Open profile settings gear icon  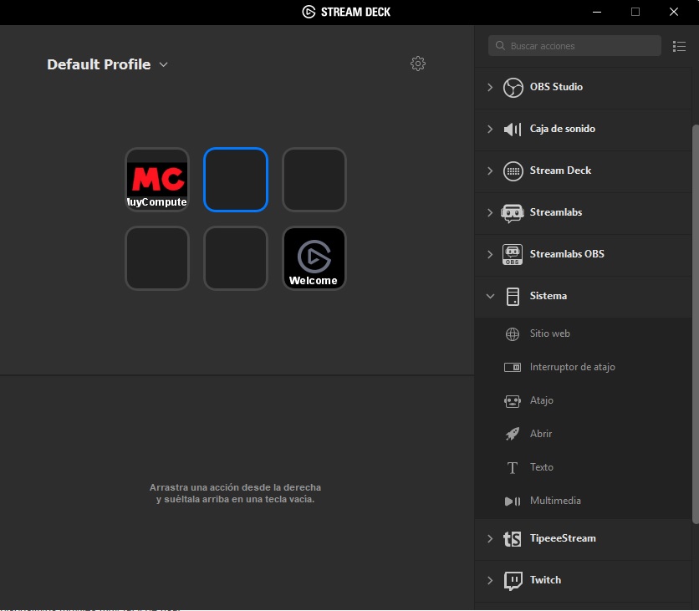418,64
